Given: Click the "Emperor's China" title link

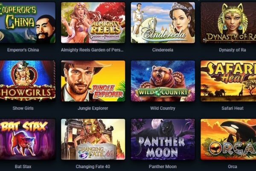Looking at the screenshot, I should point(23,50).
